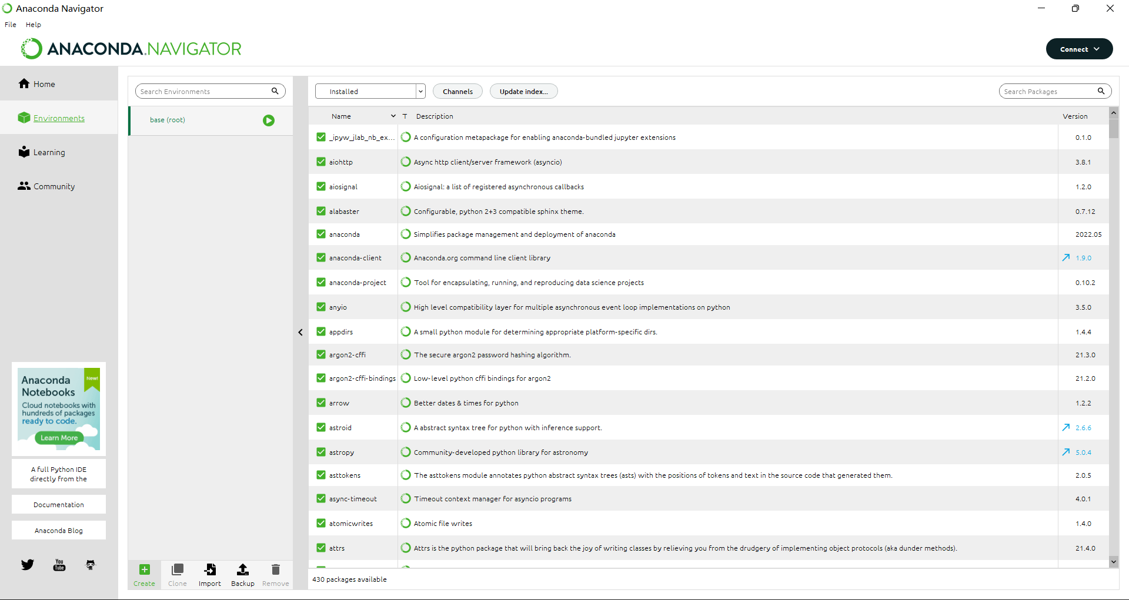
Task: Uncheck the aiohttp package checkbox
Action: pos(321,162)
